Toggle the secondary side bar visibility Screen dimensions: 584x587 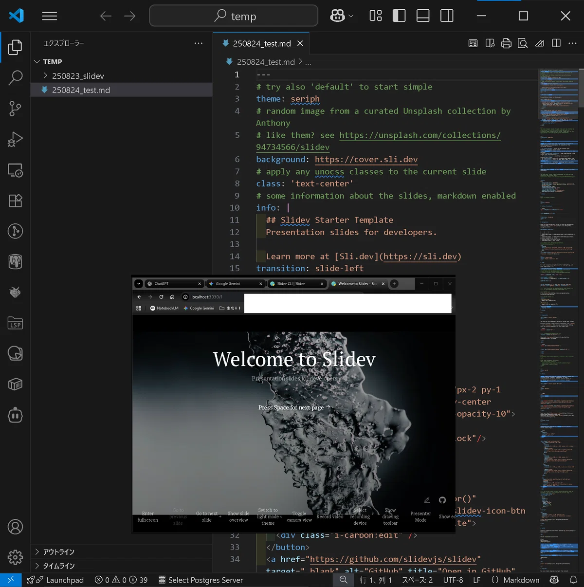pos(447,16)
